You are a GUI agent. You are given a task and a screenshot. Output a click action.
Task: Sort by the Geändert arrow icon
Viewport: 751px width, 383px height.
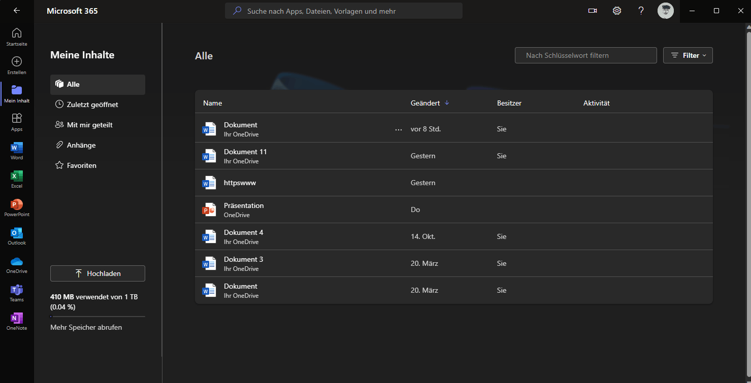click(447, 103)
